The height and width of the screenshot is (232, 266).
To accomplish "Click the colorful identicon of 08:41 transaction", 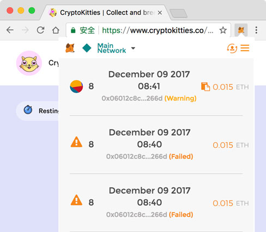I will tap(76, 86).
